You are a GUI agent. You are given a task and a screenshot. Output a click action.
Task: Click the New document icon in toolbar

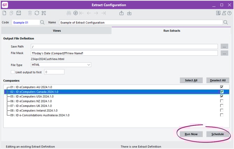(x=4, y=13)
